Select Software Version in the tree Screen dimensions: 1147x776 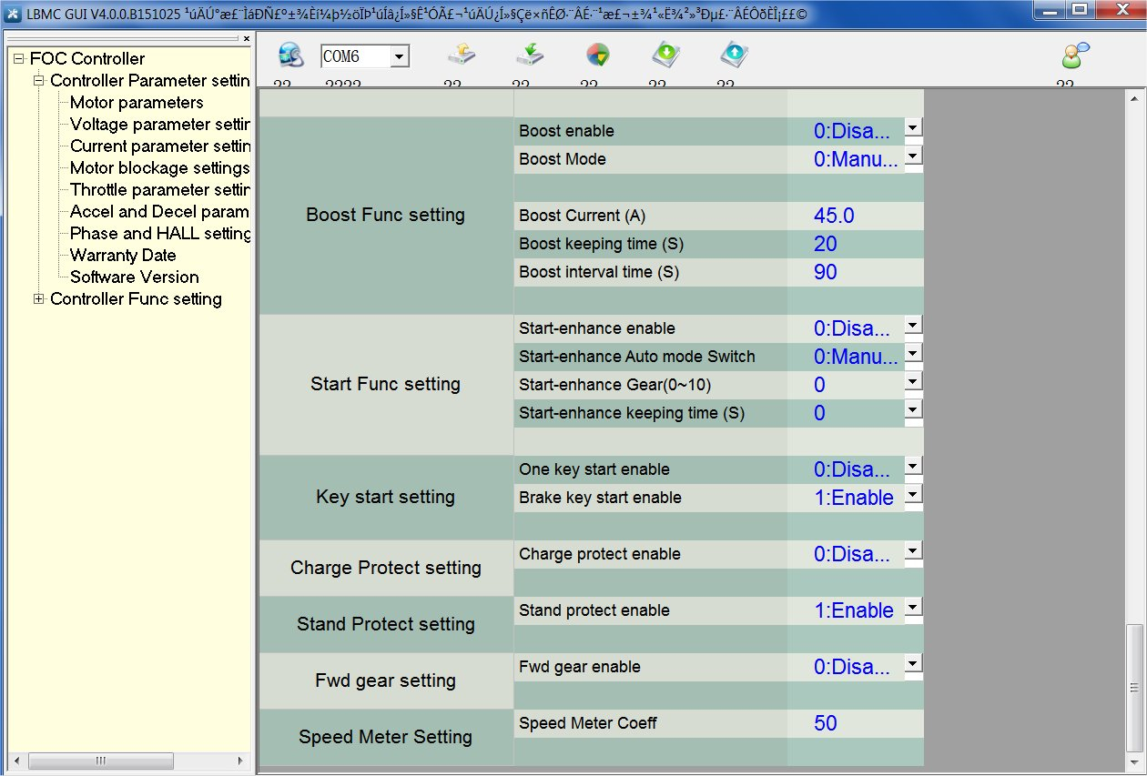tap(134, 277)
